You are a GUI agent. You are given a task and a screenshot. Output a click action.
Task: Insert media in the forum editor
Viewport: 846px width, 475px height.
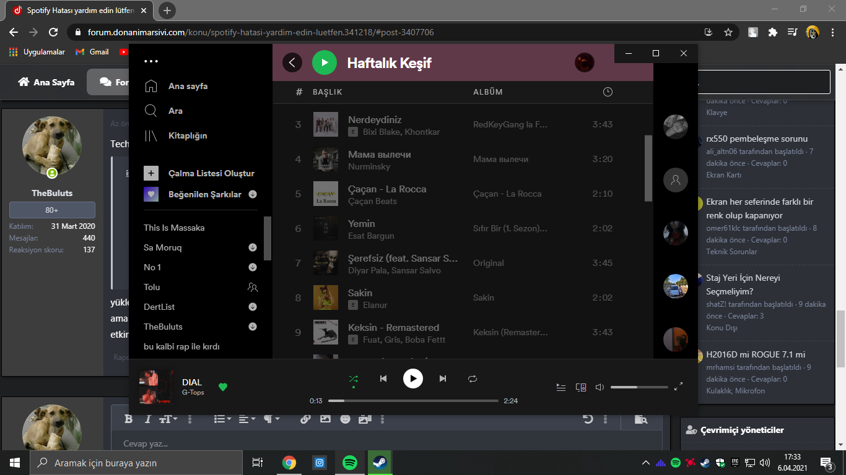[x=365, y=419]
